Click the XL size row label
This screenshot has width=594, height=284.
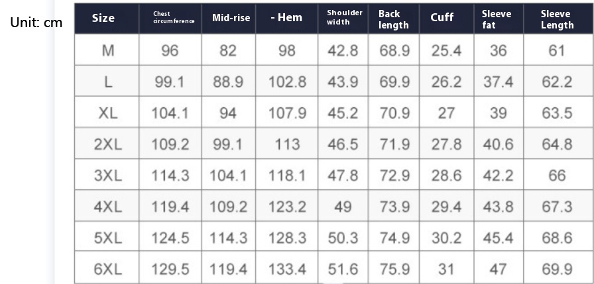(108, 113)
